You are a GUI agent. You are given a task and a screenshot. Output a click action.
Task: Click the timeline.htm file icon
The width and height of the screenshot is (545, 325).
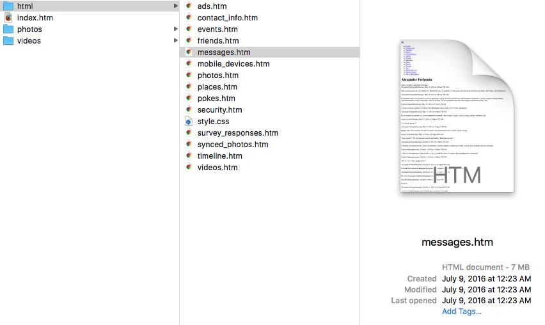[189, 156]
